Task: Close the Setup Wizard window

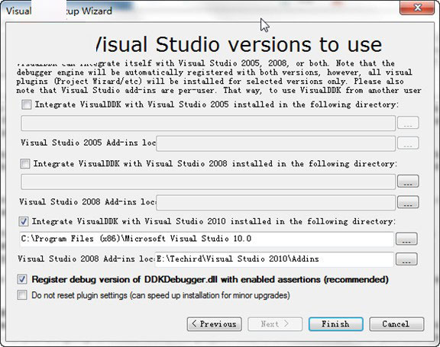Action: (x=417, y=8)
